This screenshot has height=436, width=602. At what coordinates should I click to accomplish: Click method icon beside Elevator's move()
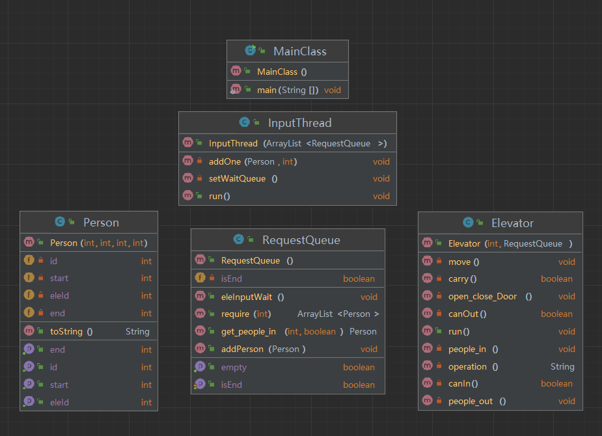tap(428, 261)
